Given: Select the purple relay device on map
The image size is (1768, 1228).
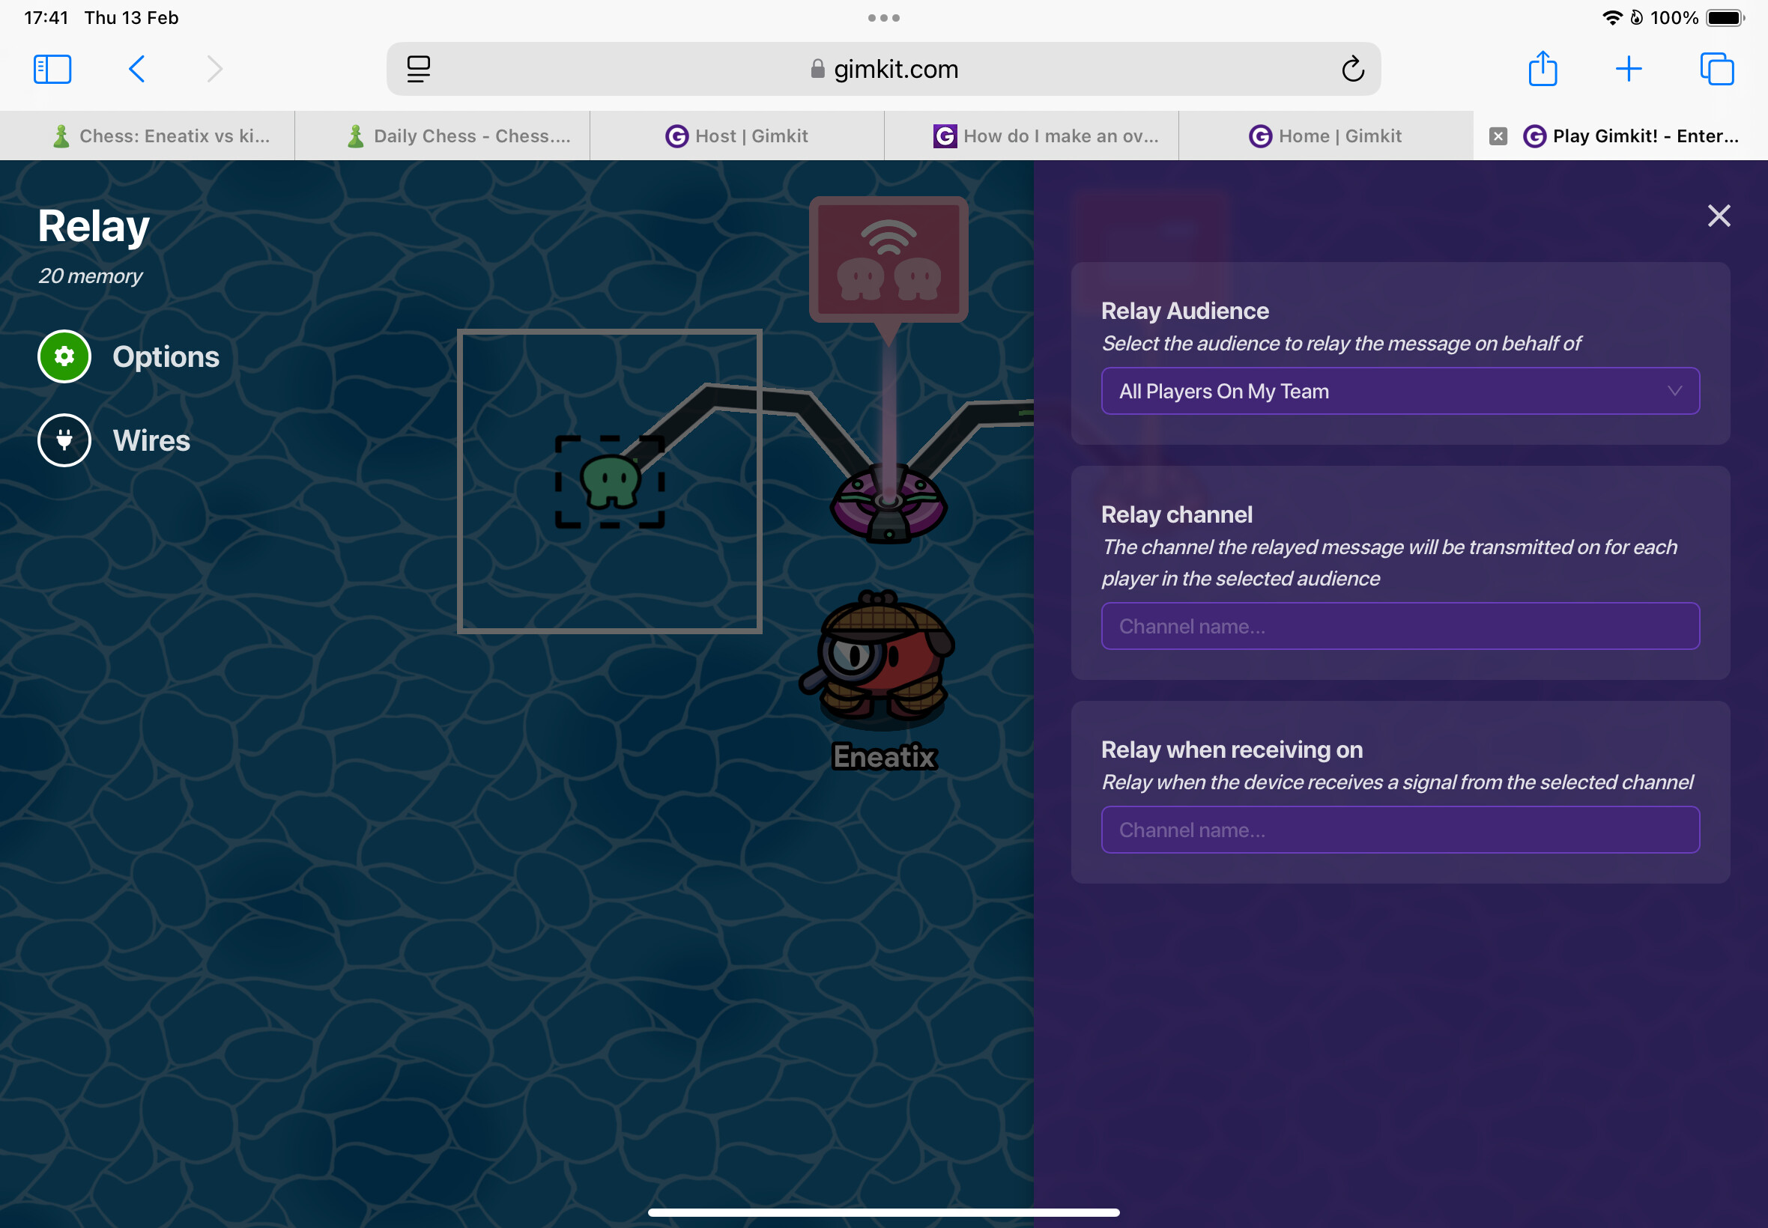Looking at the screenshot, I should point(888,504).
